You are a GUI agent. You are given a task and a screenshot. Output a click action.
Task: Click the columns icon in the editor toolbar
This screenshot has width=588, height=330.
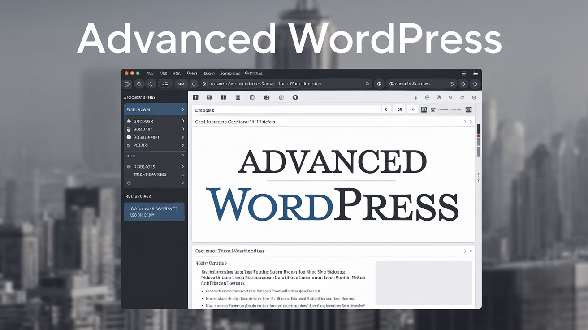(x=252, y=97)
